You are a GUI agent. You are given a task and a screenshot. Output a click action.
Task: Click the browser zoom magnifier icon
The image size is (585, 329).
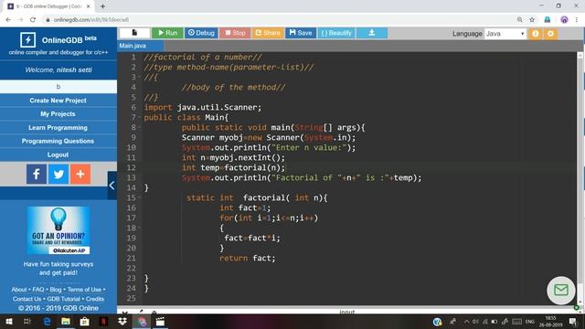coord(520,20)
